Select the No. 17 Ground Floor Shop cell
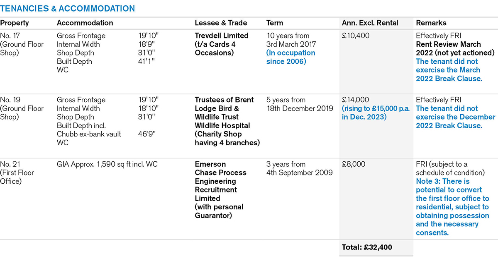Viewport: 498px width, 271px height. [22, 44]
